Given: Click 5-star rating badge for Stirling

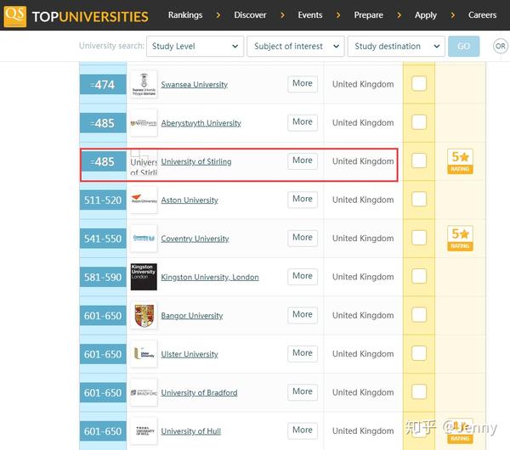Looking at the screenshot, I should pyautogui.click(x=460, y=161).
